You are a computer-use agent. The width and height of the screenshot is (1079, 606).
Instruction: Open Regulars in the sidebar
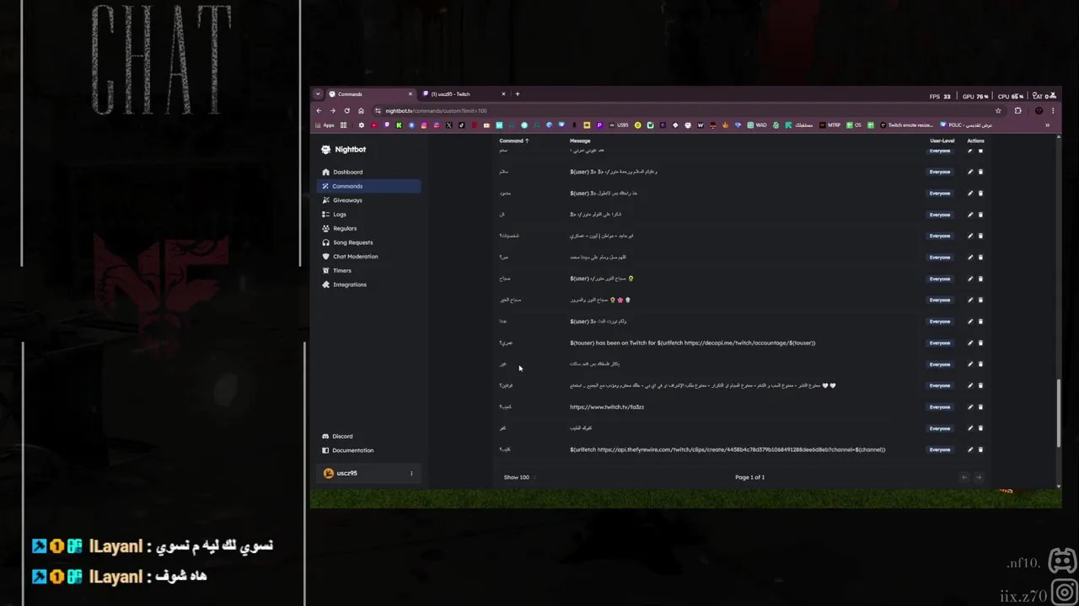369,228
